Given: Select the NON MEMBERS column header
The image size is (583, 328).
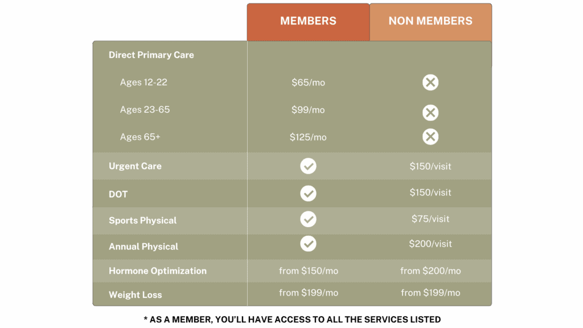Looking at the screenshot, I should point(430,22).
